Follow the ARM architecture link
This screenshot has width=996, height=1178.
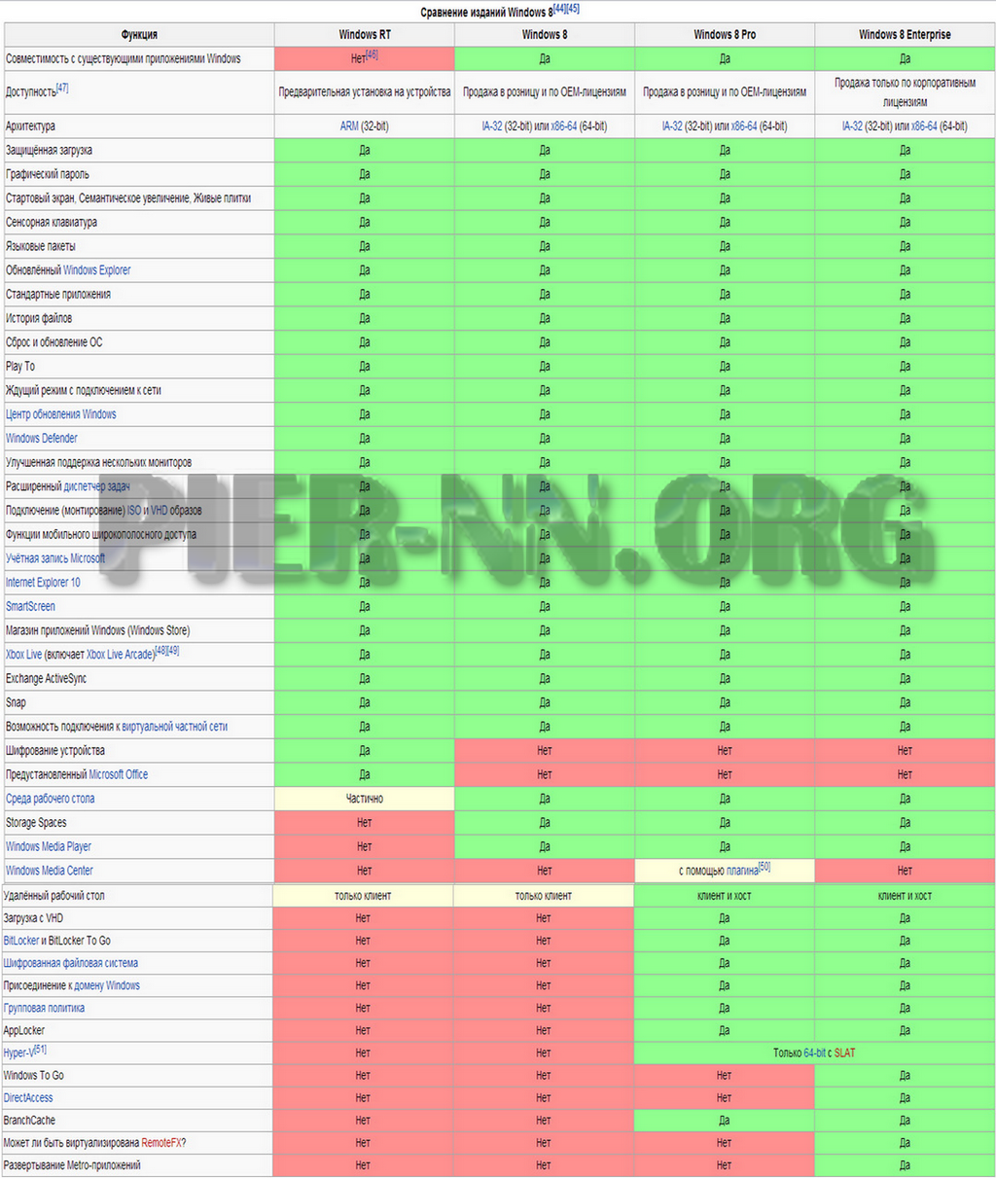(x=349, y=126)
